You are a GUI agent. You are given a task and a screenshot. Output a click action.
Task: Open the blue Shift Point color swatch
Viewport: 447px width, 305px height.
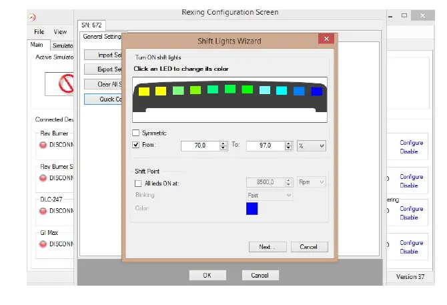tap(252, 208)
